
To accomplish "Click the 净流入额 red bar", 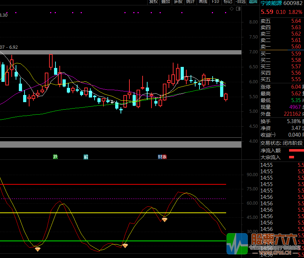I will (x=297, y=151).
